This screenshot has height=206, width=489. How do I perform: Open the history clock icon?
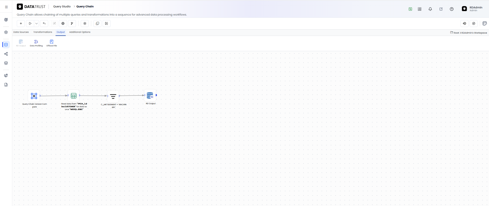click(465, 23)
